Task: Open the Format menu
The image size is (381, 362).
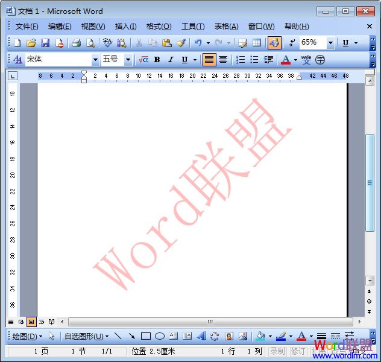Action: tap(159, 27)
